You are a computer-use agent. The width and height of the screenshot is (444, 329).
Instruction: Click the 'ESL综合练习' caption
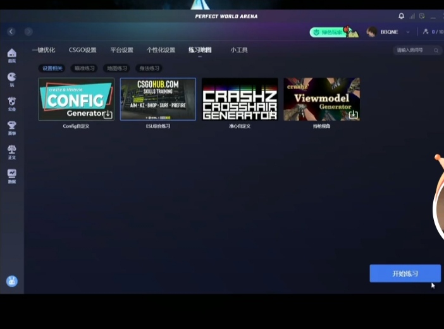(x=158, y=126)
